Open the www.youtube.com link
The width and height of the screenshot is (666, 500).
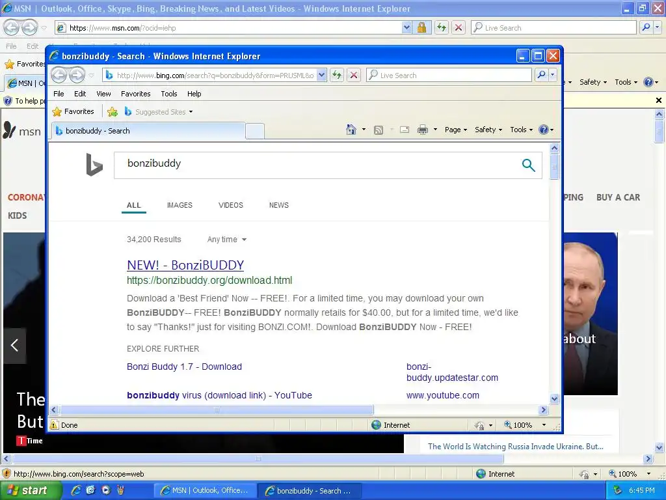coord(442,395)
